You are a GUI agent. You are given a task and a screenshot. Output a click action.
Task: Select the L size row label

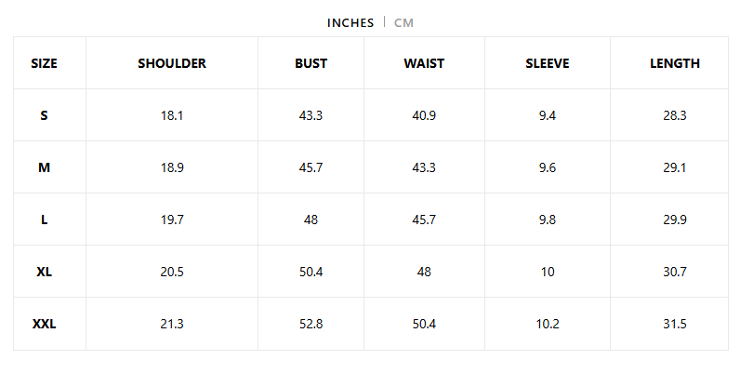tap(44, 220)
